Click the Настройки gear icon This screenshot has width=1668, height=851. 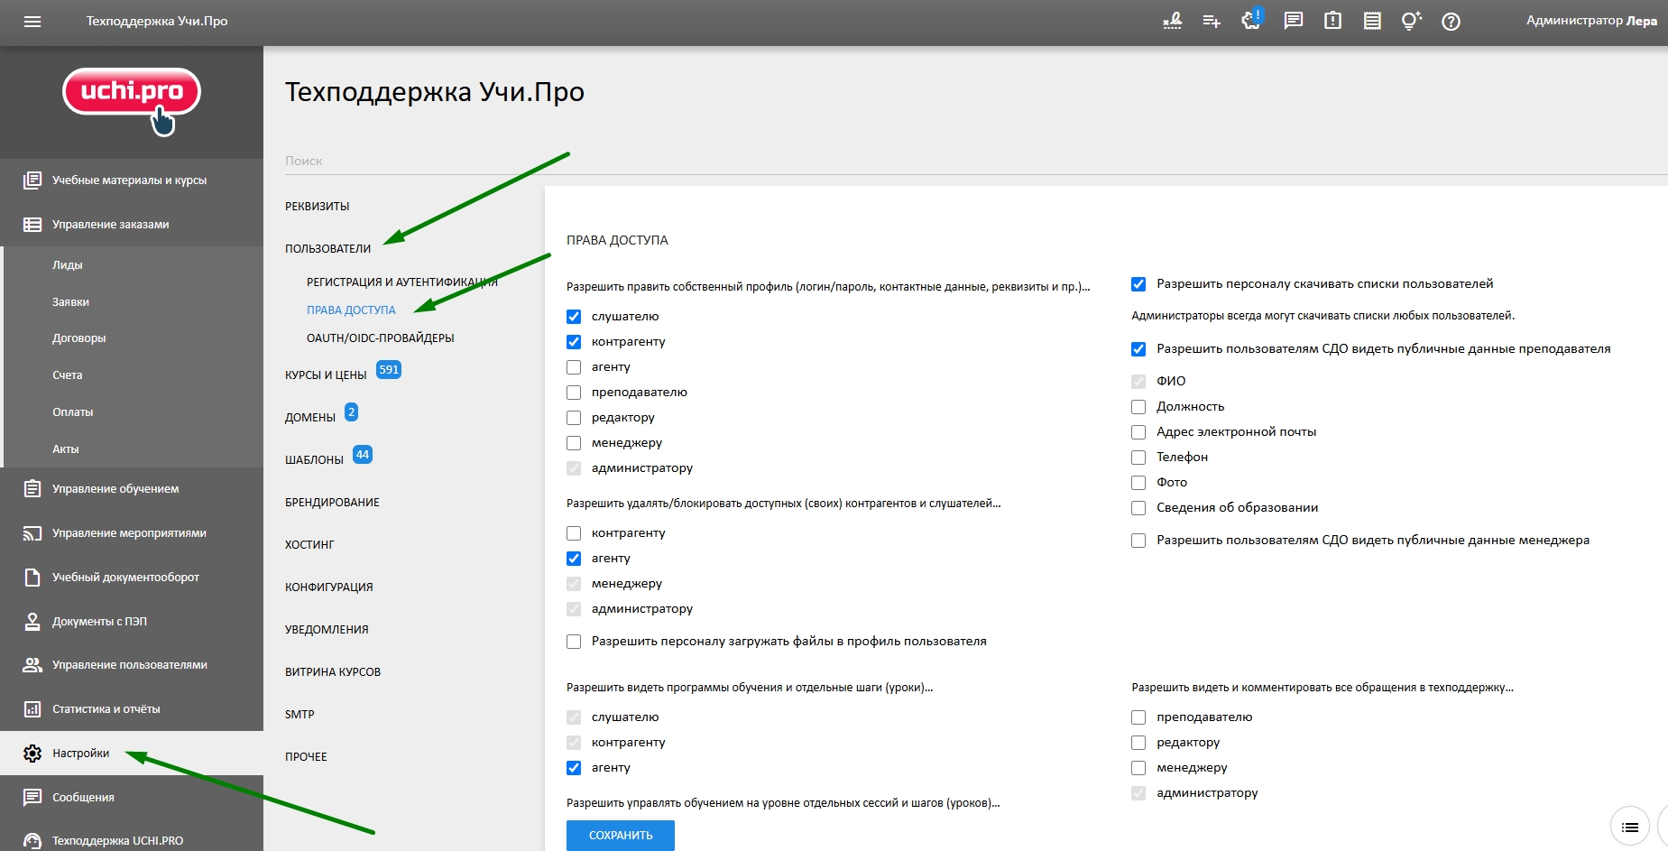pyautogui.click(x=32, y=754)
